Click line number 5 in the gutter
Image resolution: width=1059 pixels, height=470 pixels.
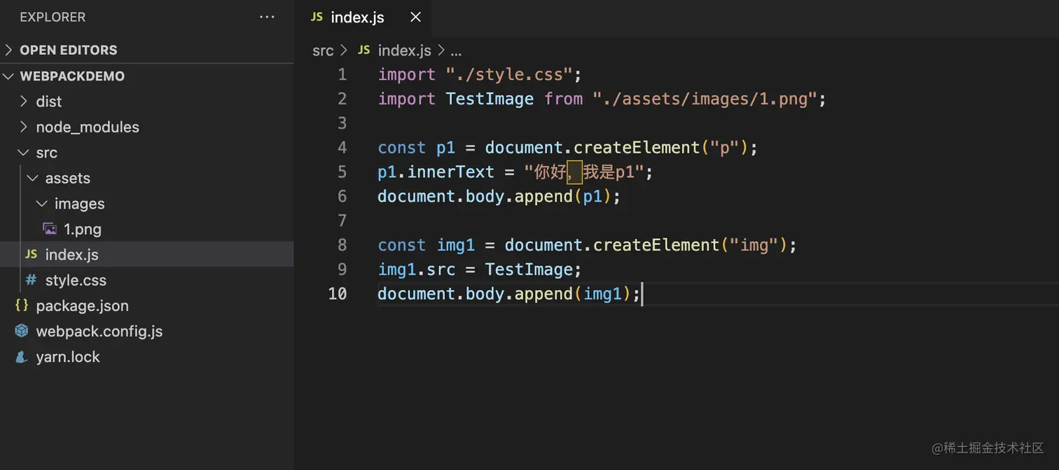click(342, 172)
